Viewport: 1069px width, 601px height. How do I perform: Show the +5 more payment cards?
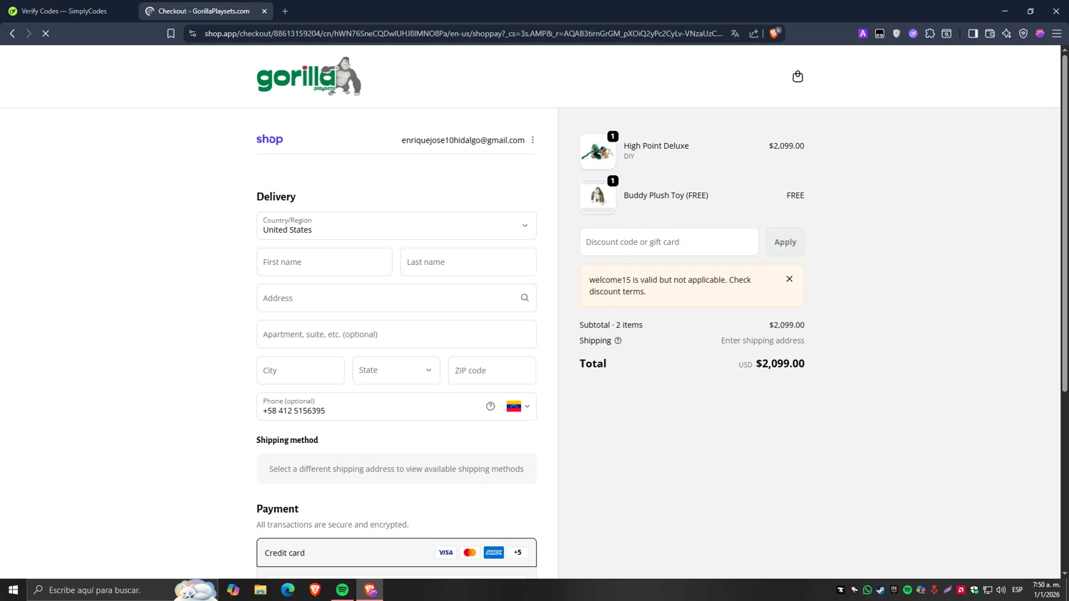tap(517, 553)
